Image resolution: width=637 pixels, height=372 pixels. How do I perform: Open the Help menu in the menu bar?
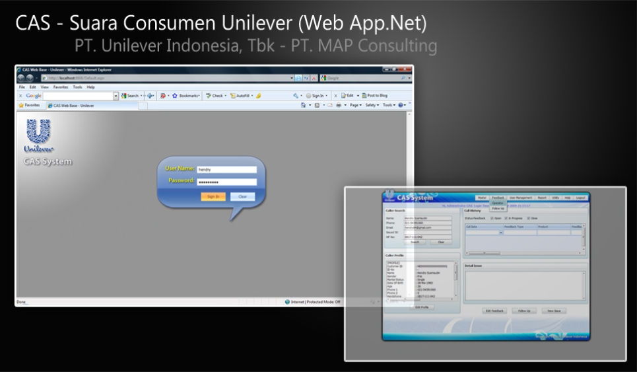(x=90, y=87)
